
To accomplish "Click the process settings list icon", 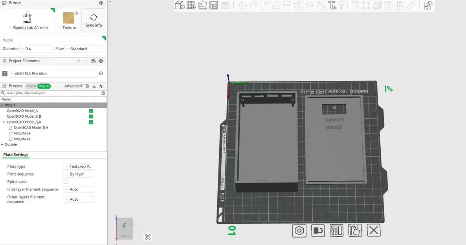I will tap(94, 86).
